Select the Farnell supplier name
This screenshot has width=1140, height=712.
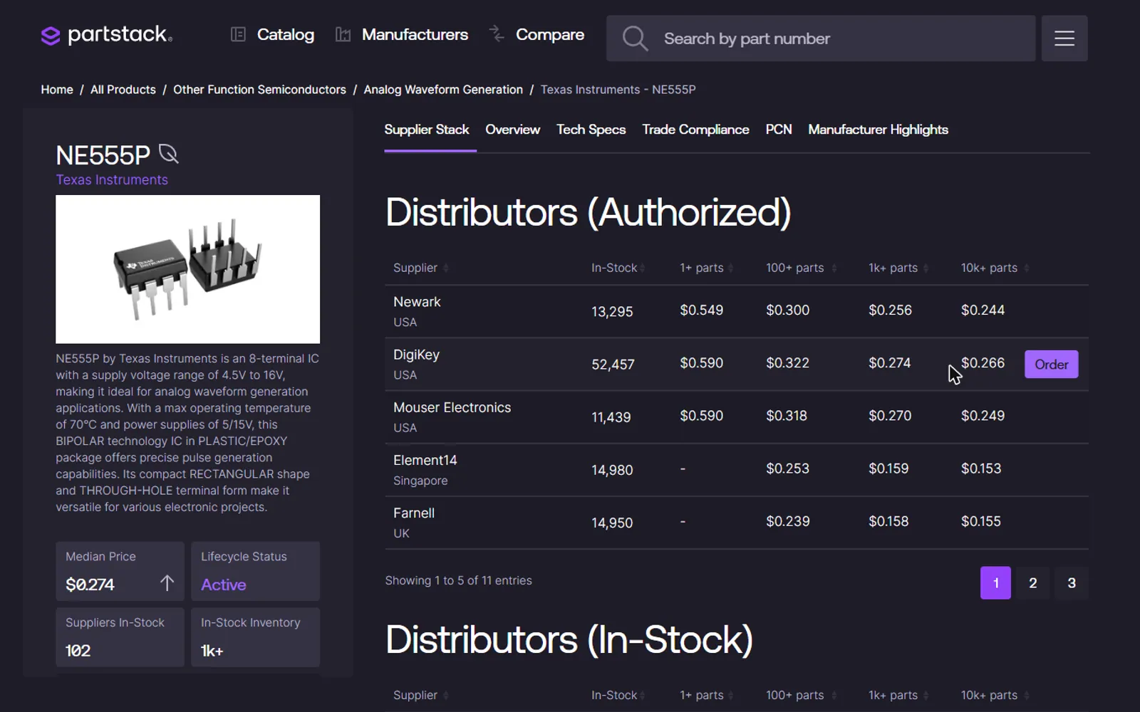(x=414, y=513)
